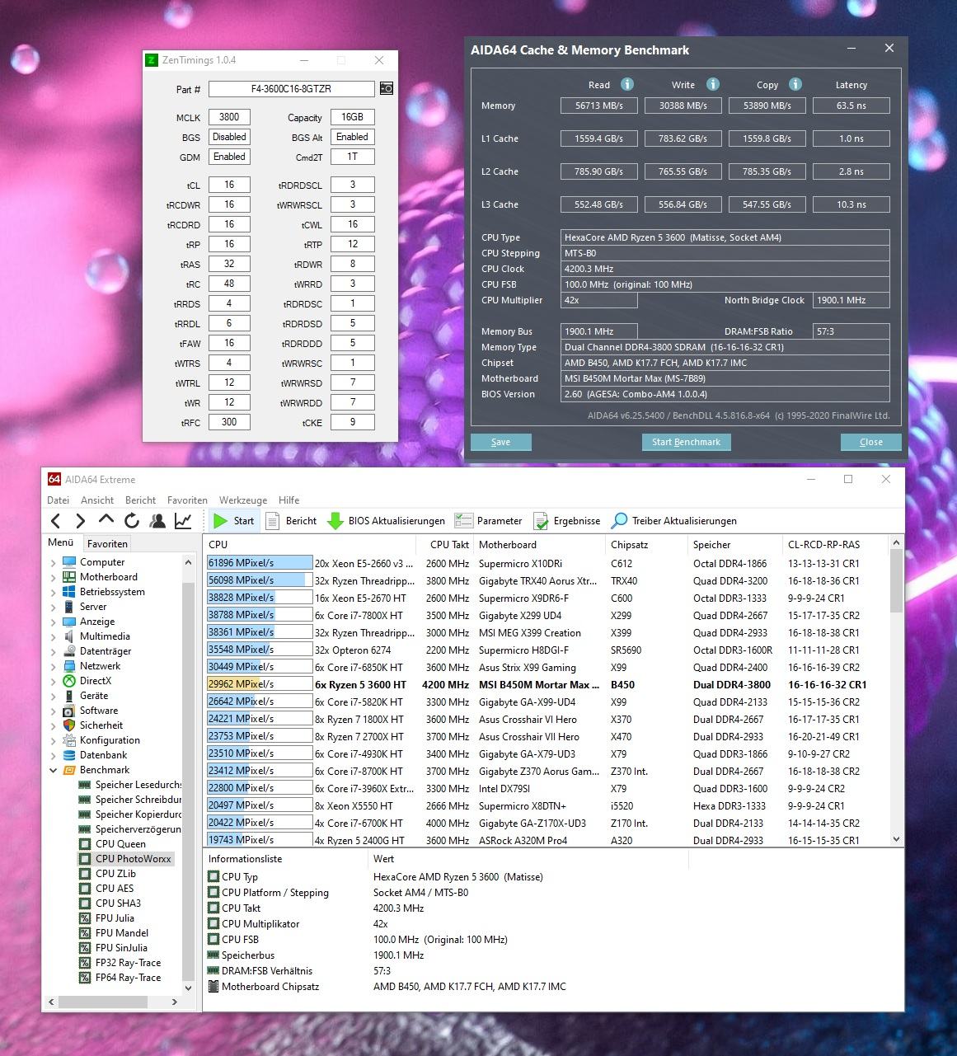
Task: Open the graph chart toolbar icon
Action: pos(183,520)
